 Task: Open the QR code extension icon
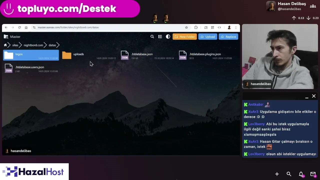[212, 27]
